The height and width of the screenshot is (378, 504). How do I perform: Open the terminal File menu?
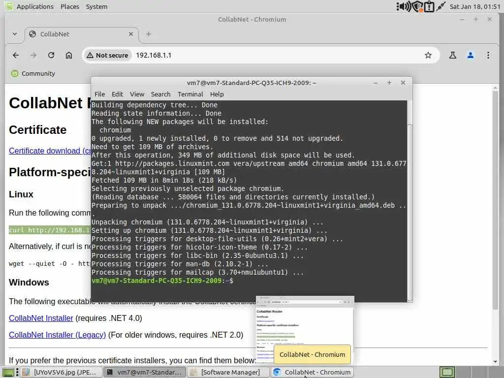(x=99, y=94)
